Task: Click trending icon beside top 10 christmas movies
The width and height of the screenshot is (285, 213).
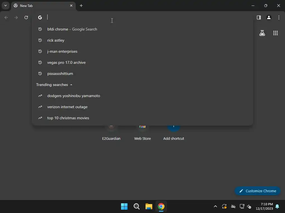Action: coord(40,118)
